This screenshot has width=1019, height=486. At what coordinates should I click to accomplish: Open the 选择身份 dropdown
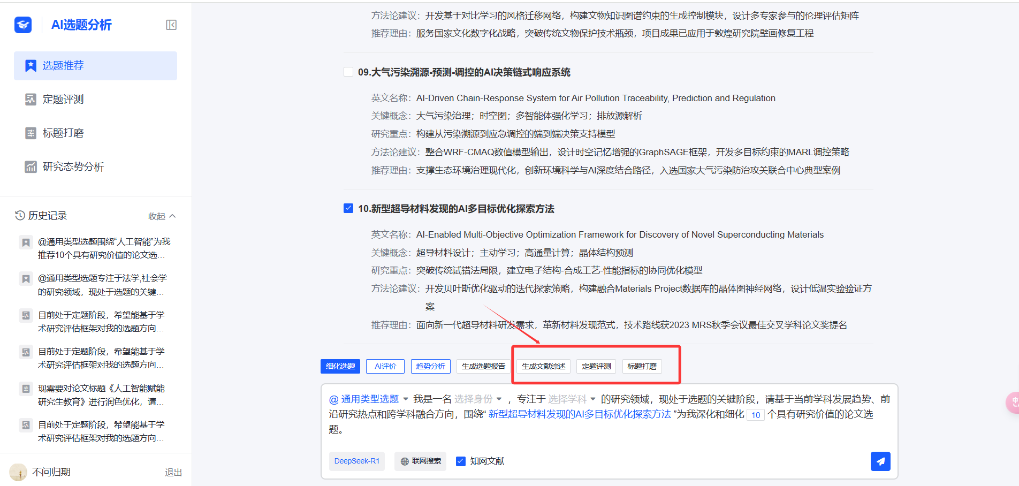477,399
